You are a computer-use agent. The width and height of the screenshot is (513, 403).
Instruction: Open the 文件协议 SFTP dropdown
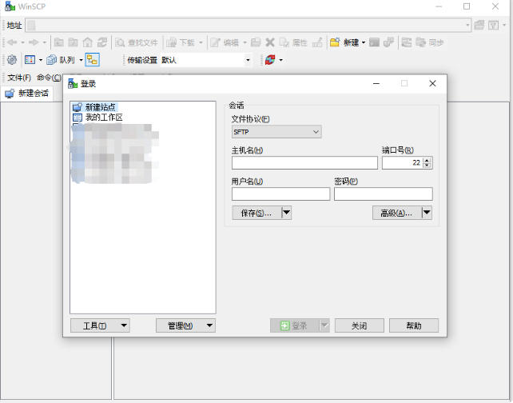coord(276,132)
